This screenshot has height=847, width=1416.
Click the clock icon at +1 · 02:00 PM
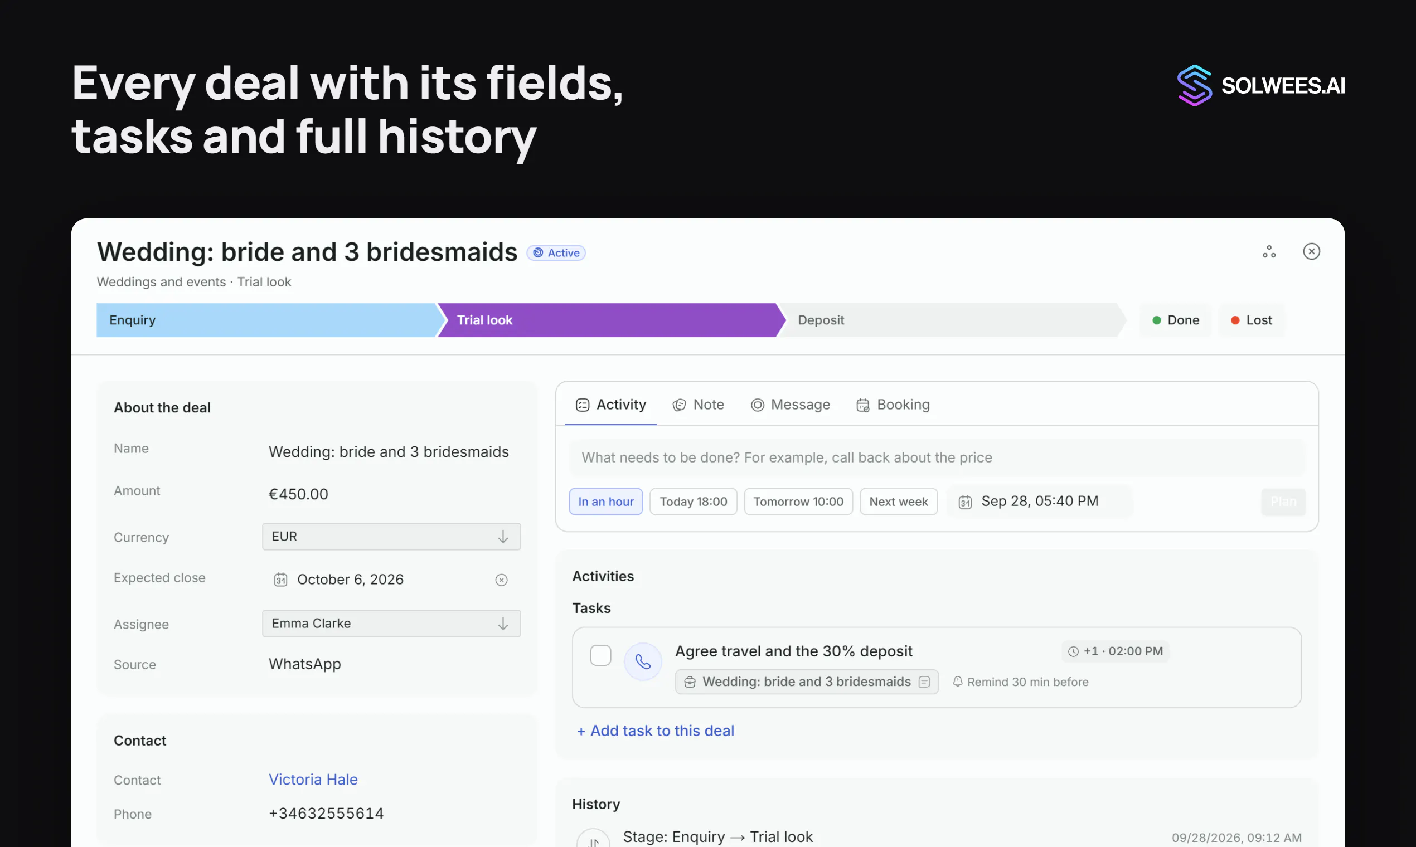click(1073, 652)
